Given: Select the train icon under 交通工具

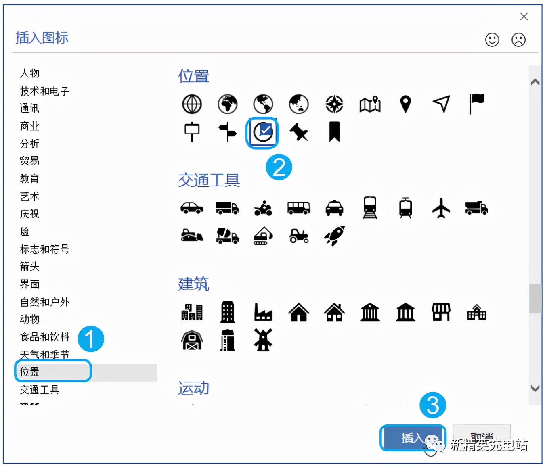Looking at the screenshot, I should [369, 208].
